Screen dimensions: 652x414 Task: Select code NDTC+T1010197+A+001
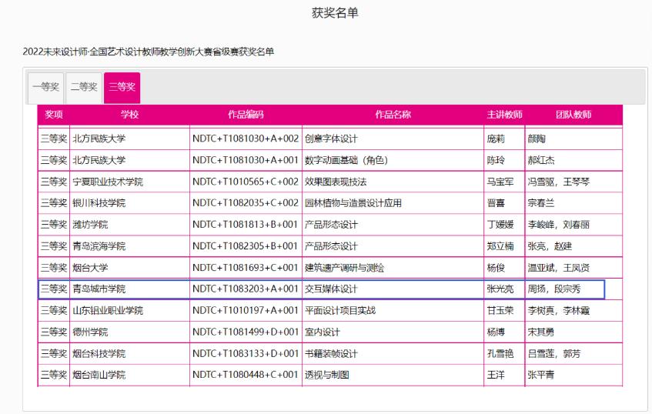click(x=246, y=311)
